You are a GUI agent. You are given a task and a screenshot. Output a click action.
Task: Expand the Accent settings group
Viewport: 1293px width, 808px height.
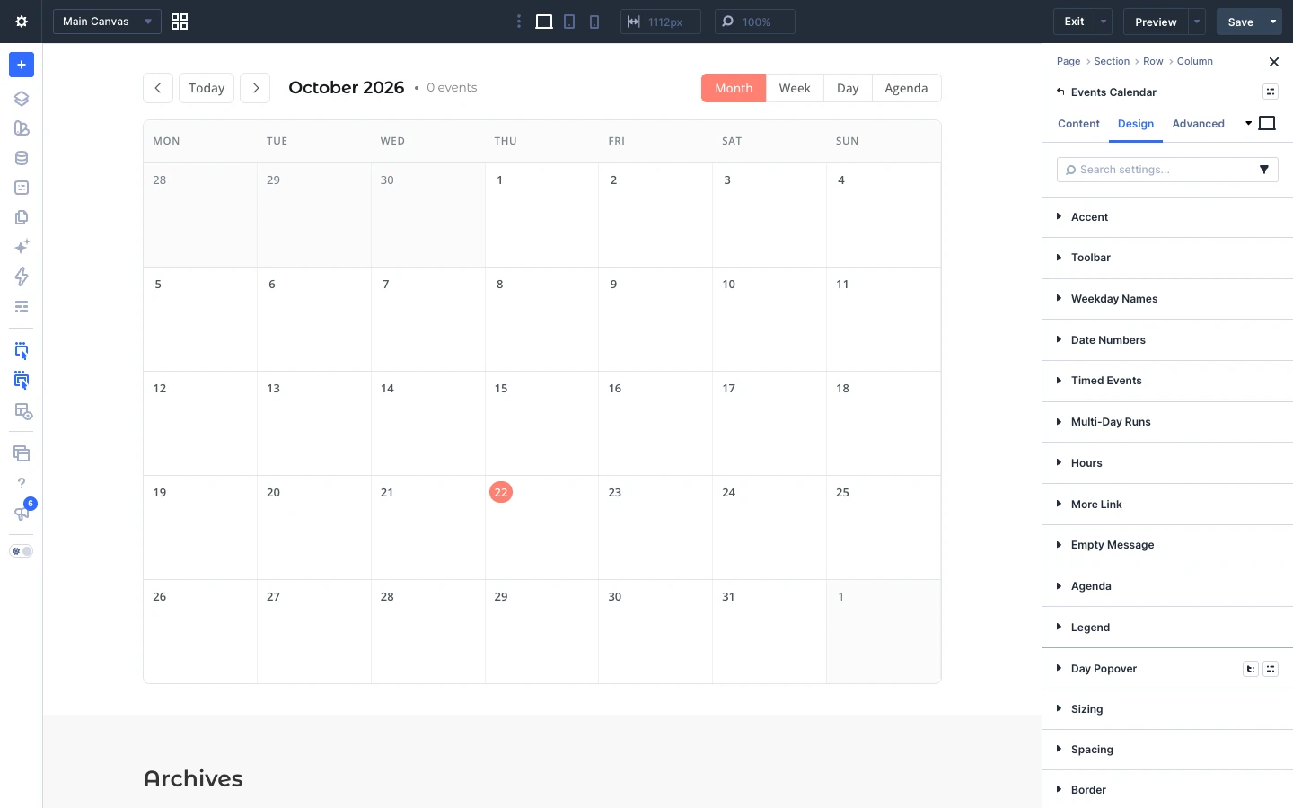pyautogui.click(x=1167, y=217)
